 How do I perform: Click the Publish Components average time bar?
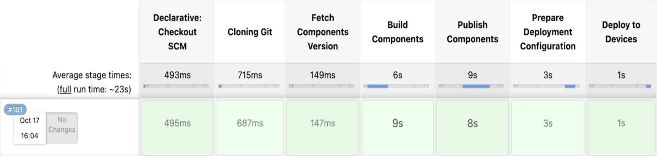(472, 86)
